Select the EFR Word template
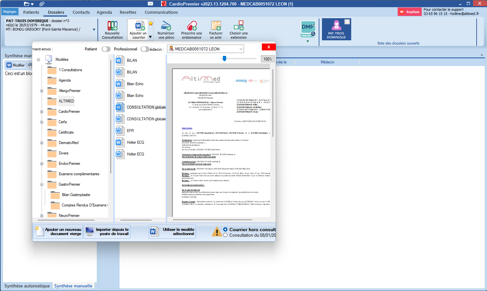This screenshot has width=487, height=291. click(x=130, y=131)
